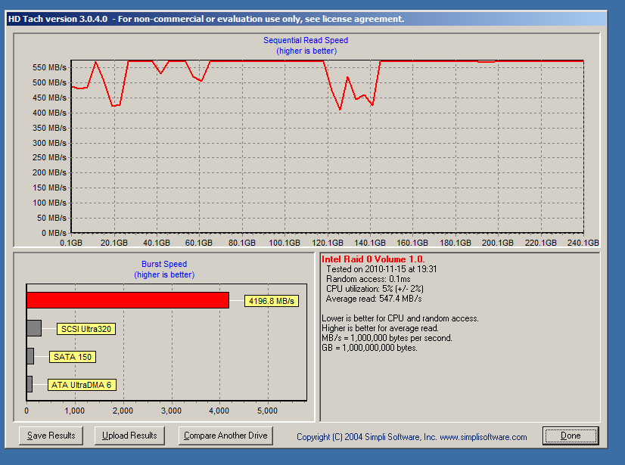The height and width of the screenshot is (465, 625).
Task: Click the gray SATA 150 bar
Action: point(30,356)
